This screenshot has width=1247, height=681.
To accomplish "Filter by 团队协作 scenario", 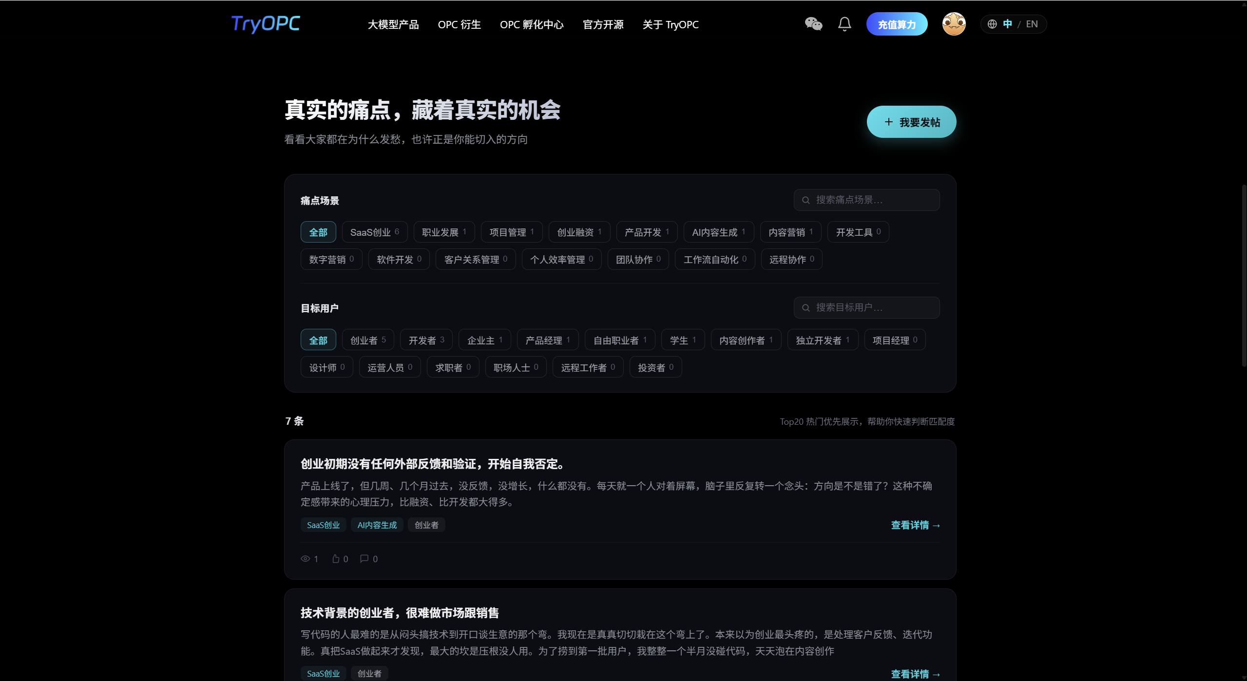I will click(638, 259).
